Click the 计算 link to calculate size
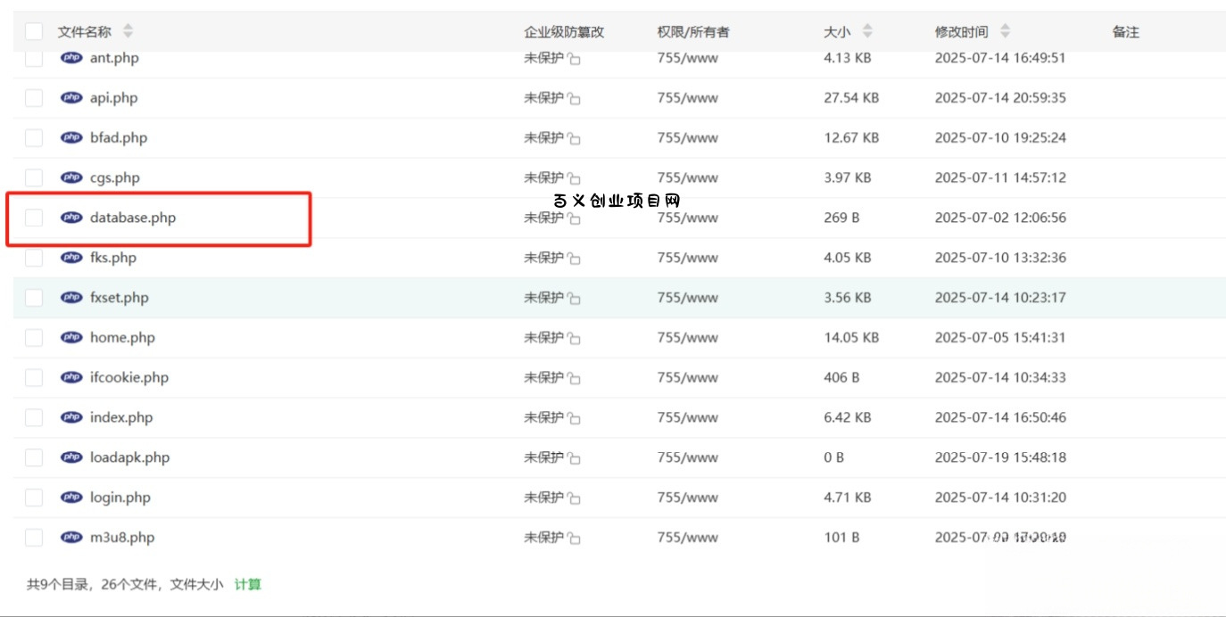Screen dimensions: 1226x617 point(248,585)
